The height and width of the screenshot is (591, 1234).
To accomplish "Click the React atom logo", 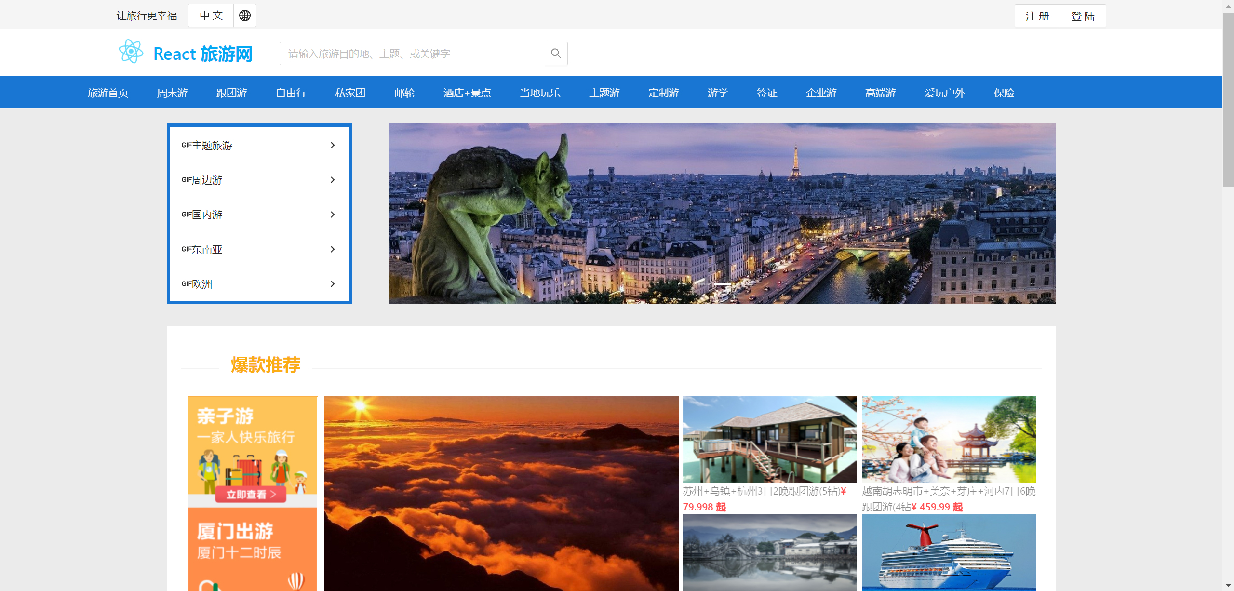I will coord(131,52).
